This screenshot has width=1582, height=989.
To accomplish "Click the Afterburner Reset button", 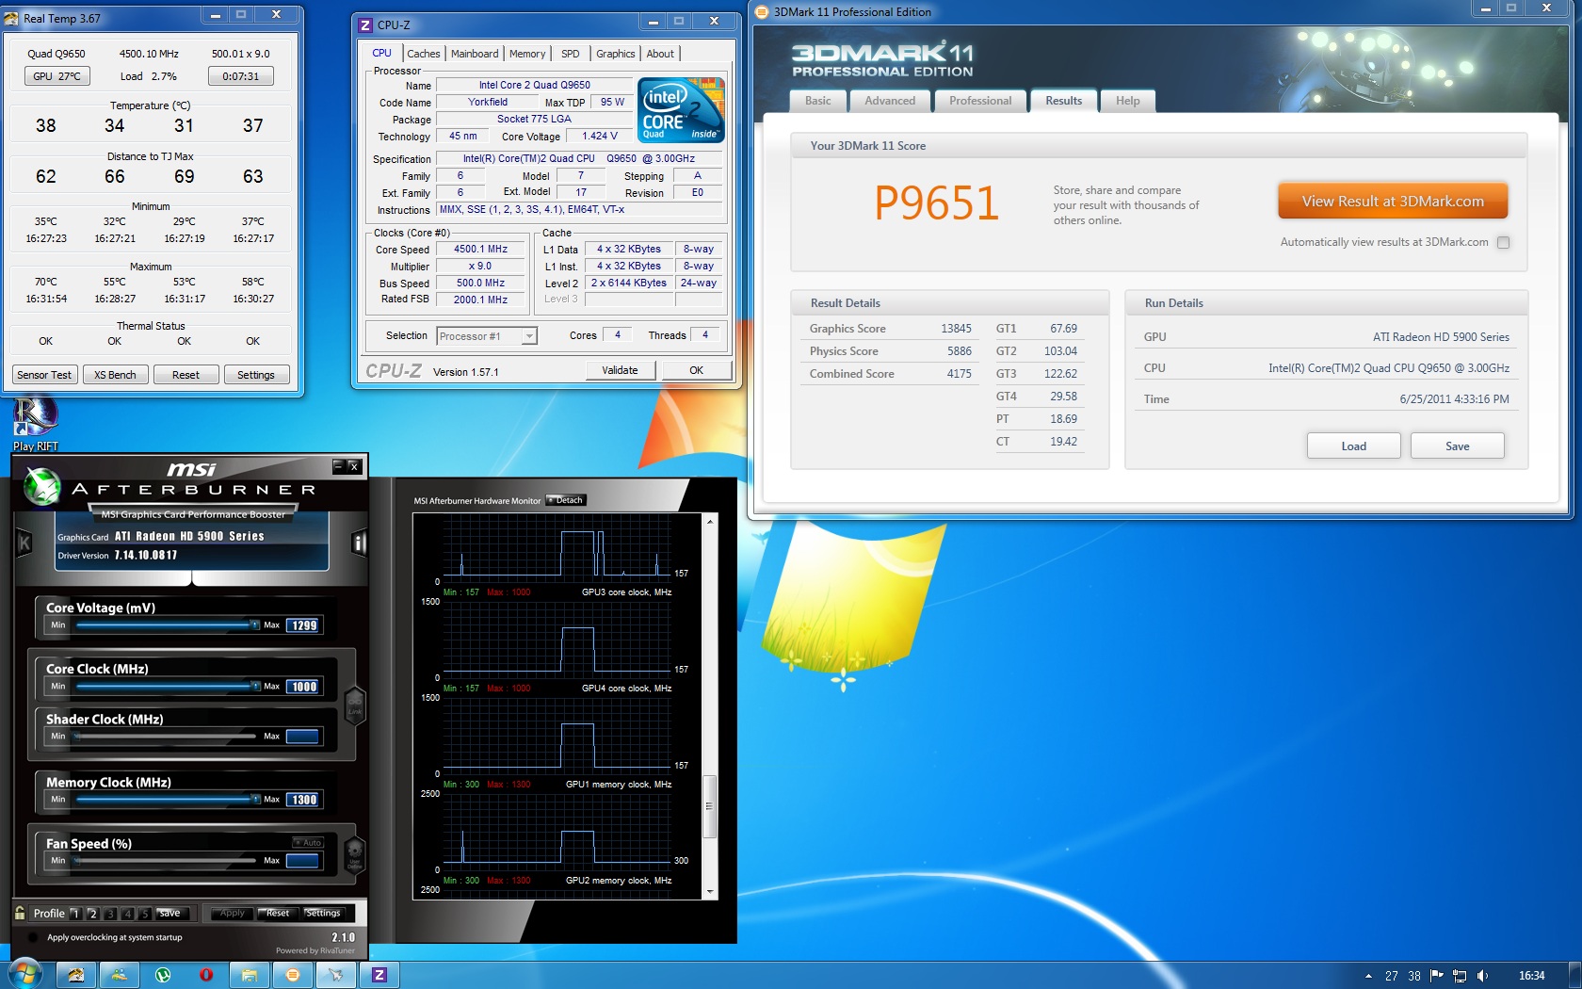I will 278,913.
